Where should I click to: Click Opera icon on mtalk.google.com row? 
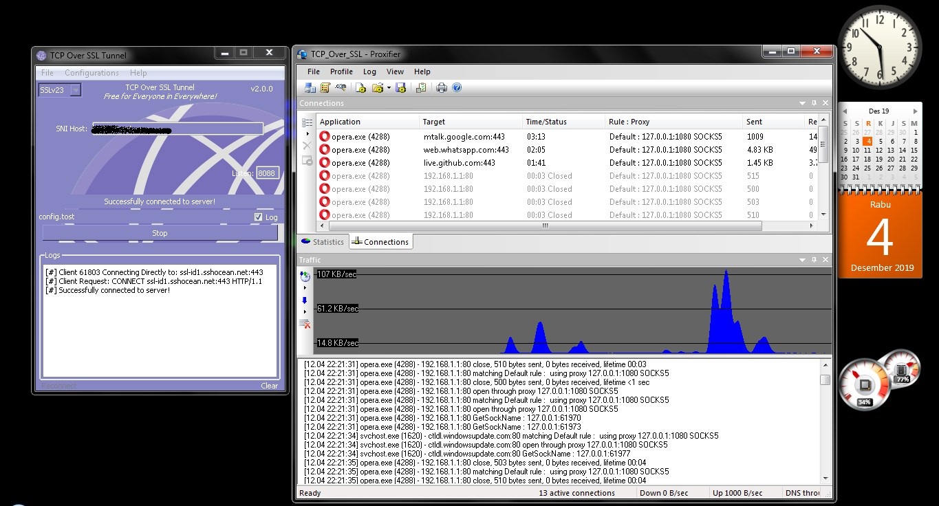pyautogui.click(x=325, y=137)
